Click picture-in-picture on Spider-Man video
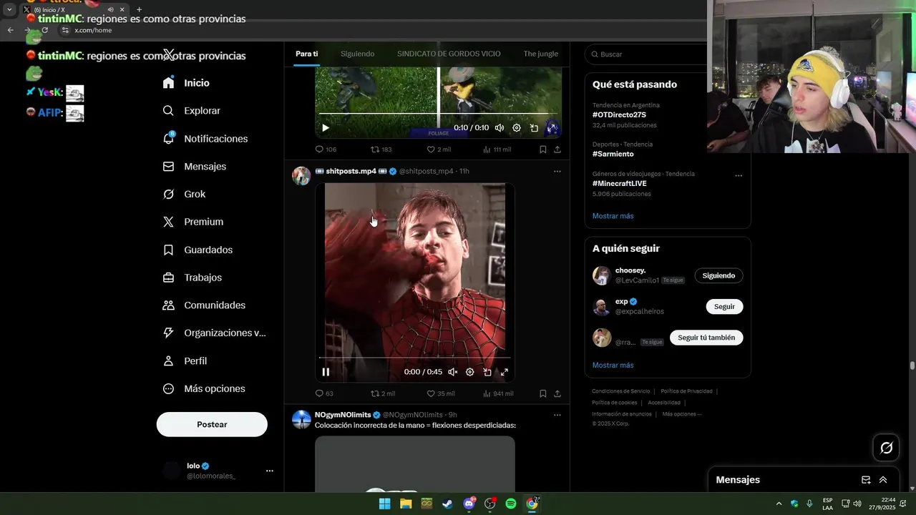The height and width of the screenshot is (515, 916). [x=487, y=372]
